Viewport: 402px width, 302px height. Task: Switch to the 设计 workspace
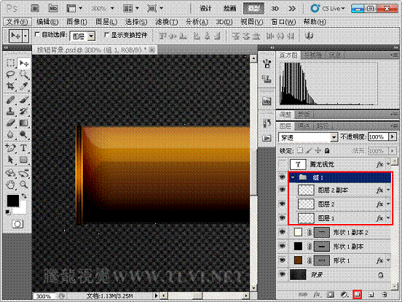[x=205, y=9]
